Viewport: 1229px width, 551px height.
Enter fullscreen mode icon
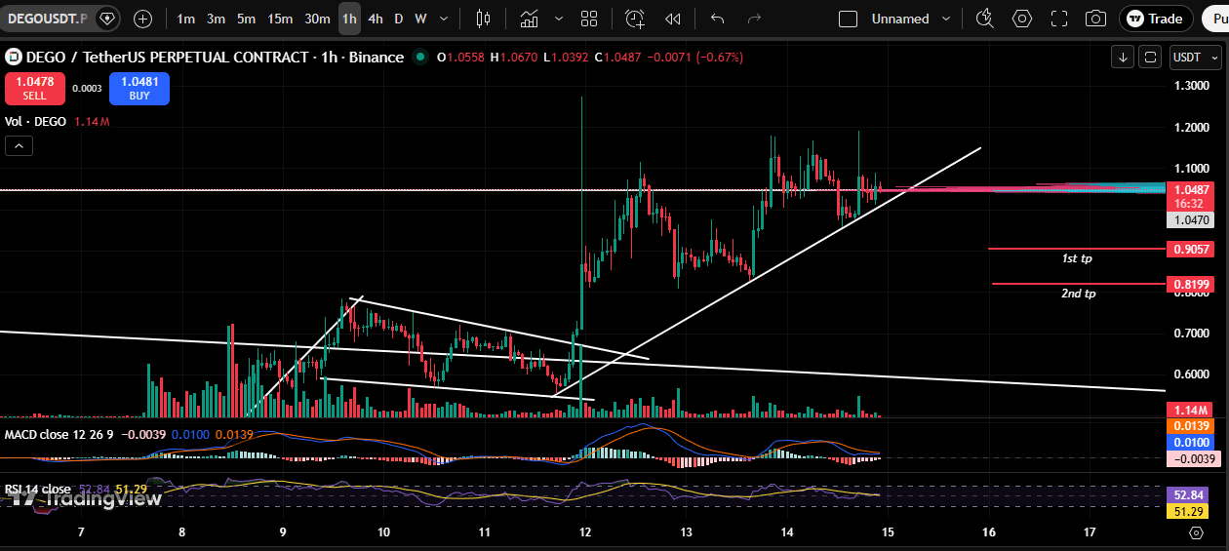pos(1059,19)
